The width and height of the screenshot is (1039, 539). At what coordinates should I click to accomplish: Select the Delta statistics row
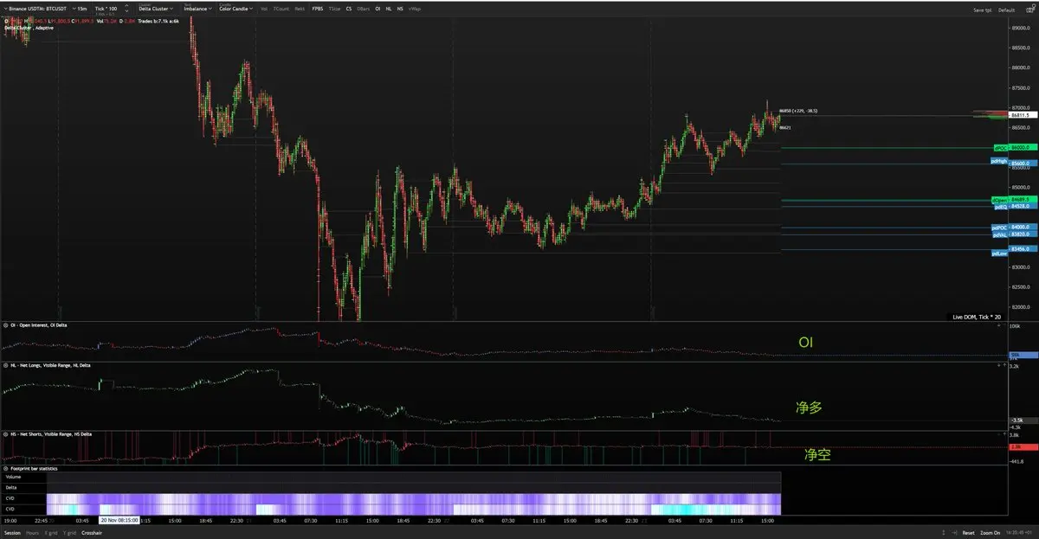coord(390,487)
